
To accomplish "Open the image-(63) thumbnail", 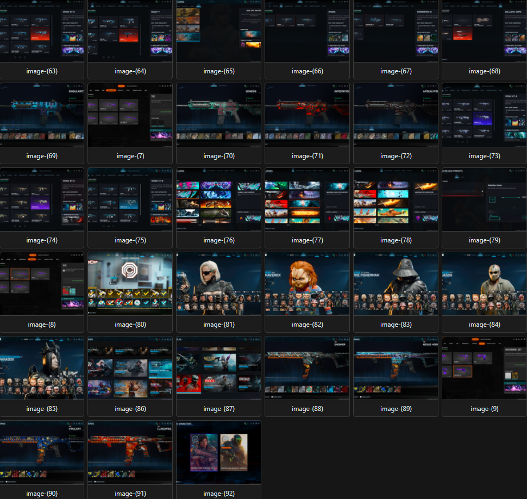I will 42,31.
